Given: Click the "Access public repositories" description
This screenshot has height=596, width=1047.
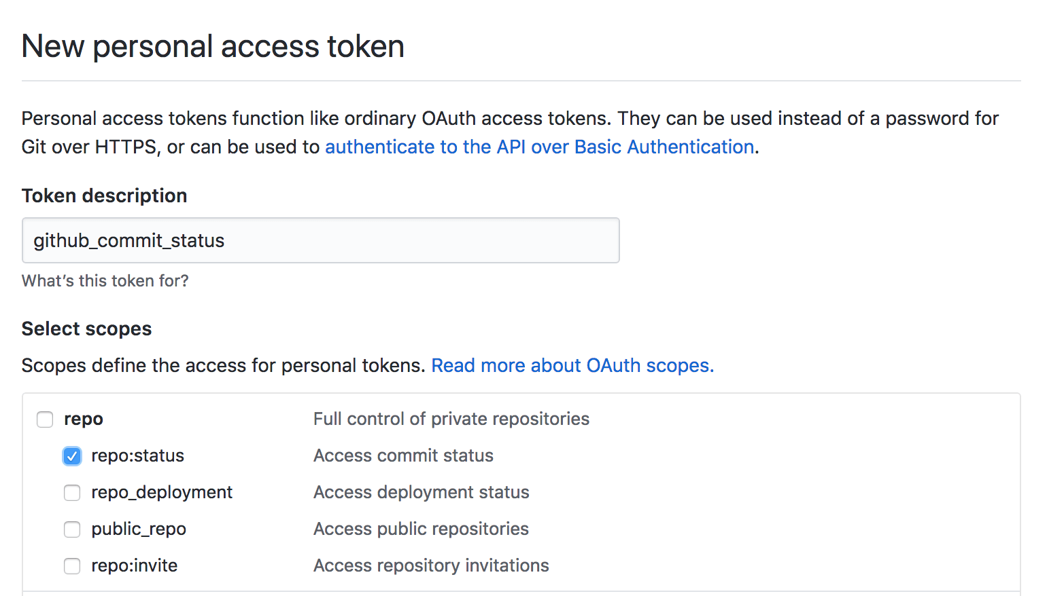Looking at the screenshot, I should coord(421,529).
